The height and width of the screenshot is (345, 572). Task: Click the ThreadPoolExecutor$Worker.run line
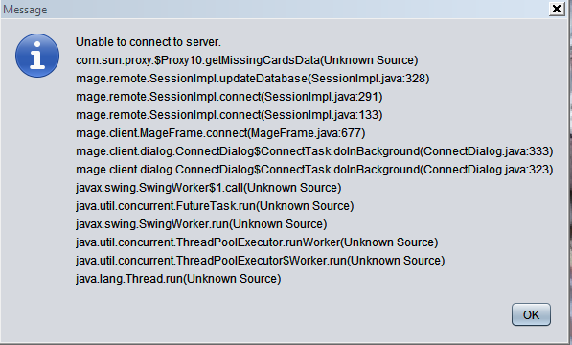(x=260, y=261)
